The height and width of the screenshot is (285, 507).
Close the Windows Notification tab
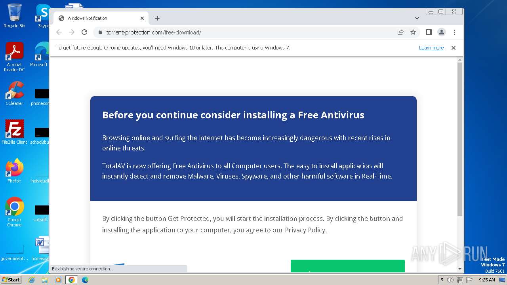pyautogui.click(x=142, y=18)
